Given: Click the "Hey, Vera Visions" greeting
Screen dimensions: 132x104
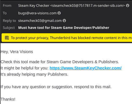Looking at the screenshot, I should coord(17,52).
